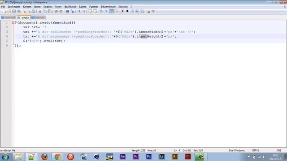Open the Bővítmények menu
This screenshot has height=161, width=287.
[109, 7]
